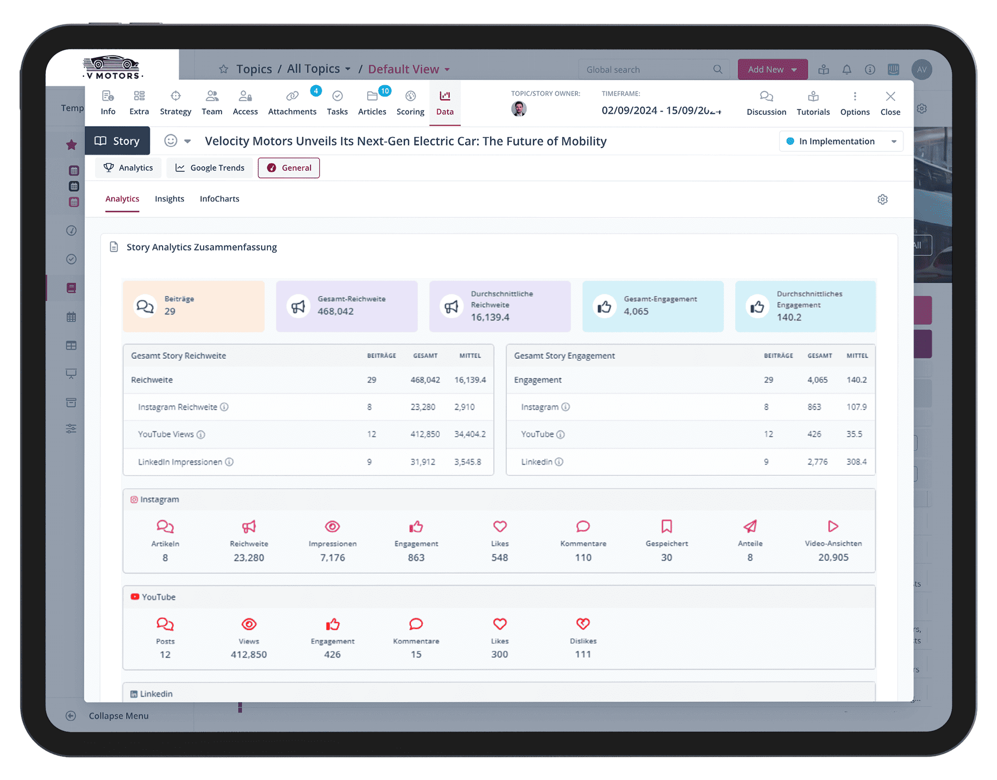Expand the Add New dropdown arrow
This screenshot has width=997, height=780.
[794, 70]
